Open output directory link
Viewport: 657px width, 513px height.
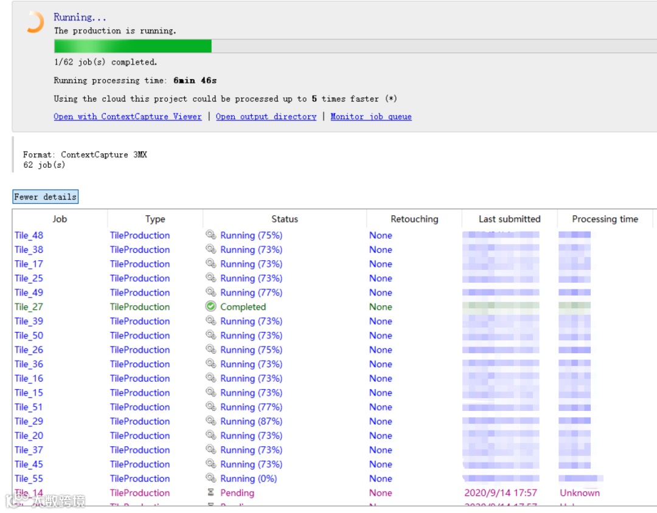point(266,117)
